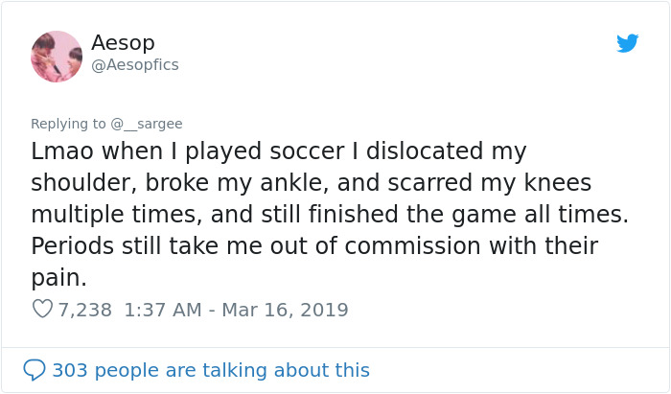Screen dimensions: 671x394
Task: Click the tweet line starting 'shoulder, broke my ankle'
Action: (x=311, y=183)
